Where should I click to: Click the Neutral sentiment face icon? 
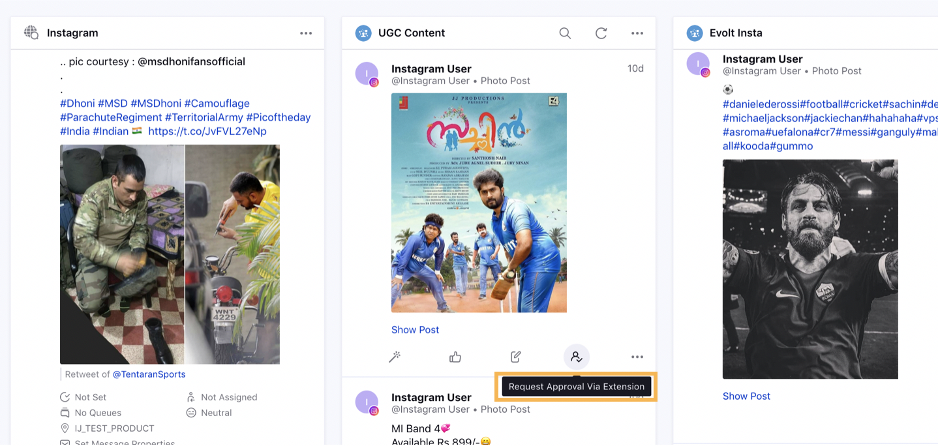[x=191, y=413]
